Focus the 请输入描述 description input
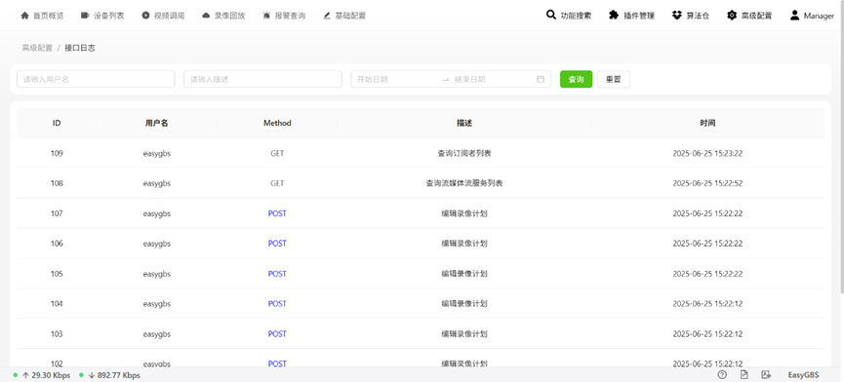This screenshot has height=382, width=844. [x=262, y=79]
